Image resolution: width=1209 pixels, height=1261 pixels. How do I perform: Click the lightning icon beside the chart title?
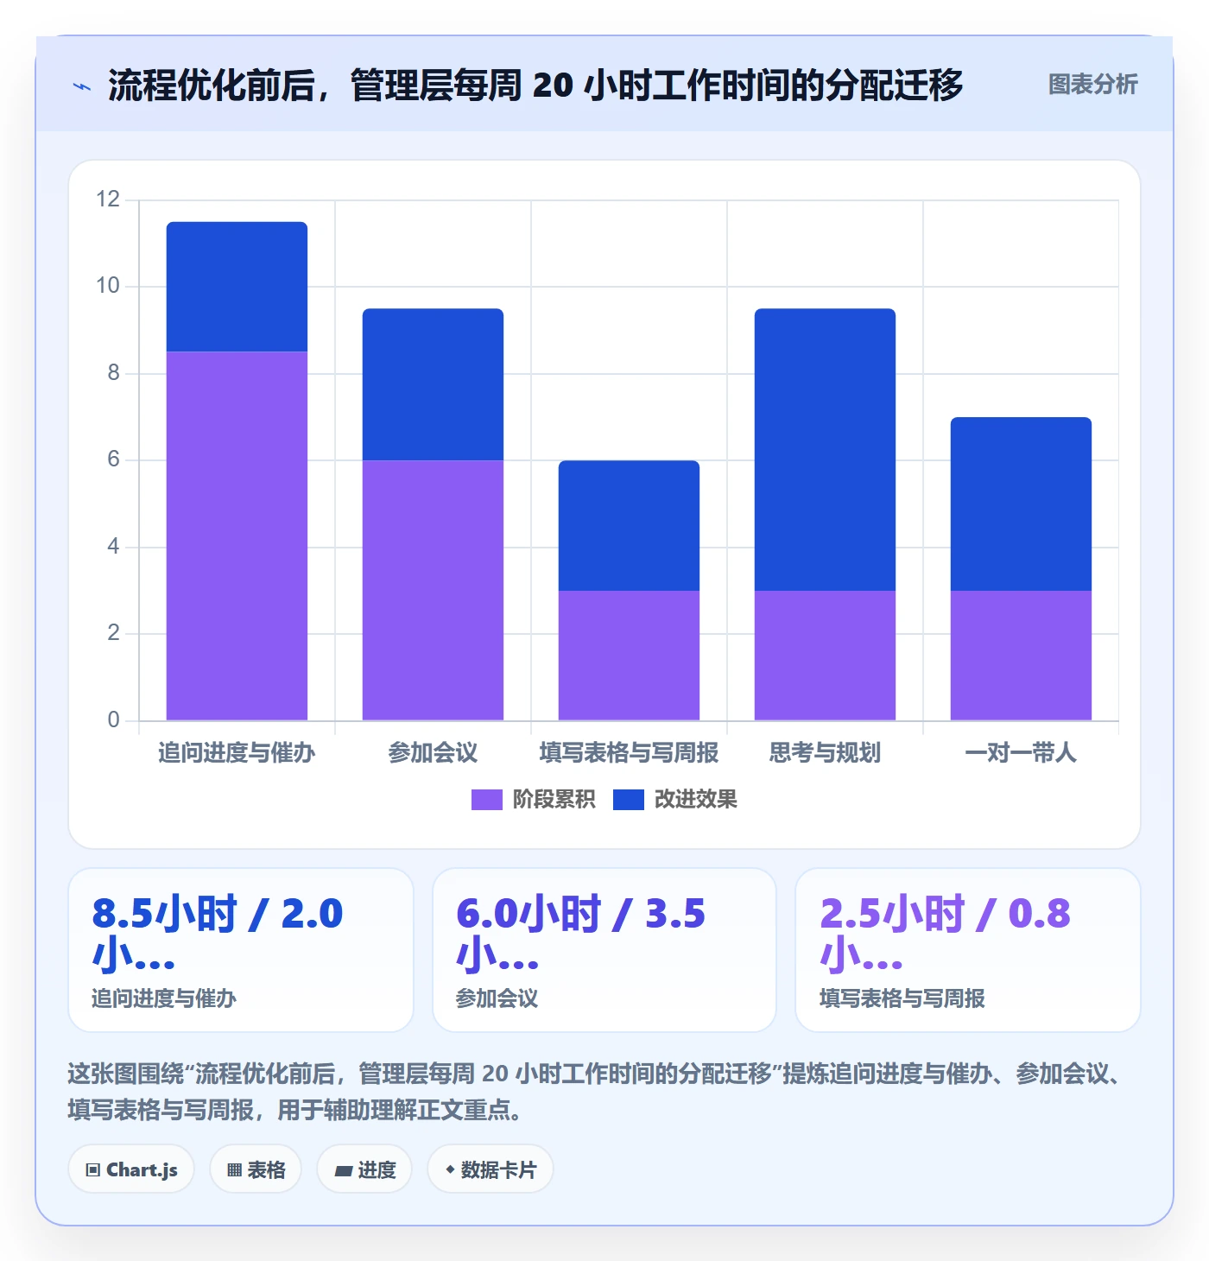click(x=82, y=86)
